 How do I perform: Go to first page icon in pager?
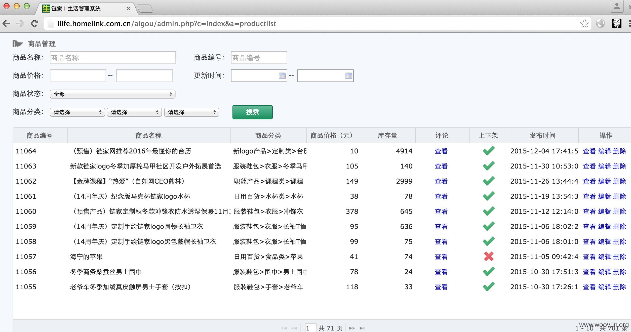pos(284,328)
